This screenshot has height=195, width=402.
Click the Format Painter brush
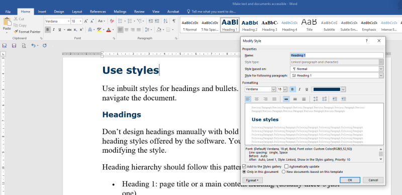pyautogui.click(x=16, y=32)
